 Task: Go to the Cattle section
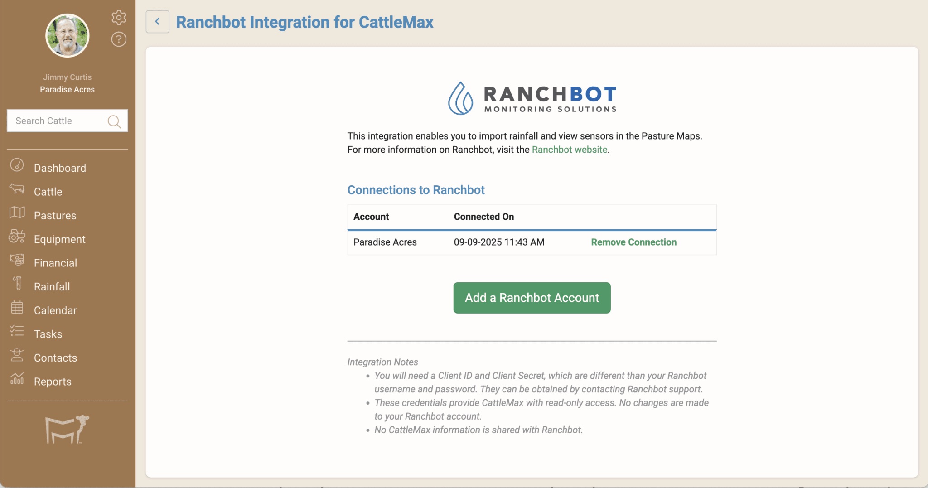point(48,192)
